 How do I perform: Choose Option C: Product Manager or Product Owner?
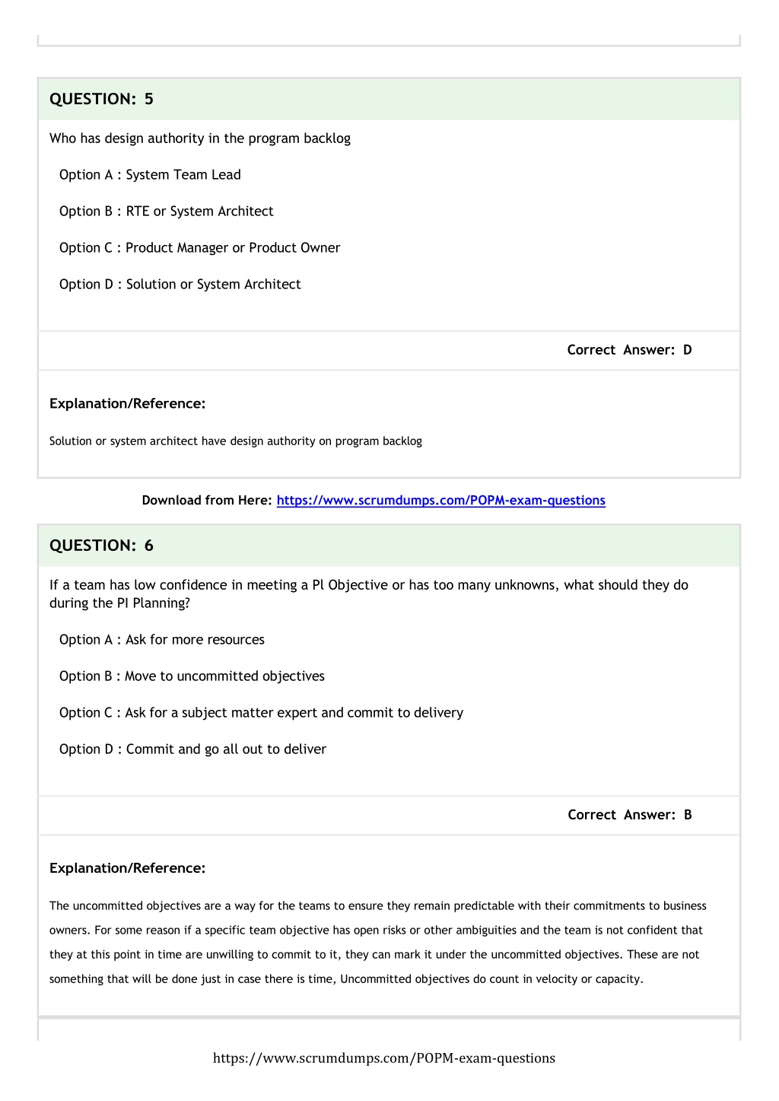[200, 248]
